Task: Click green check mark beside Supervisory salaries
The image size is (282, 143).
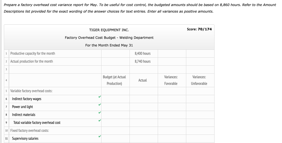Action: tap(100, 136)
